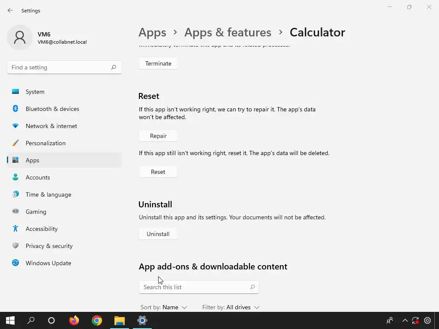This screenshot has width=439, height=329.
Task: Open Network & internet settings
Action: click(x=64, y=126)
